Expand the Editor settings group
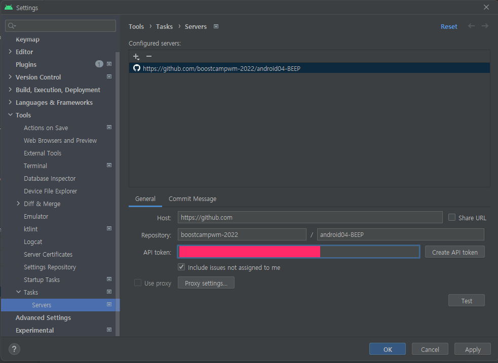 [10, 52]
